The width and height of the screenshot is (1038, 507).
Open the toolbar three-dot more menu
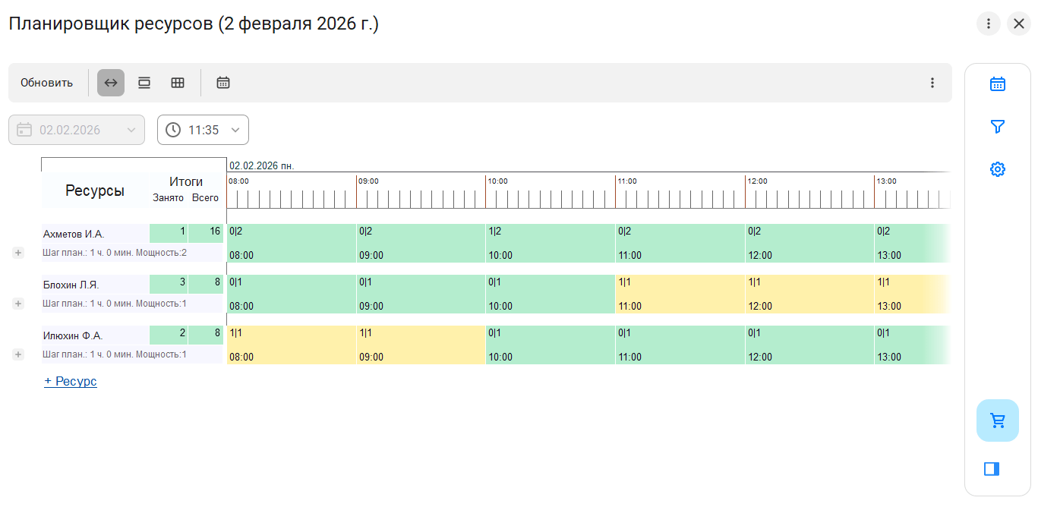tap(932, 83)
